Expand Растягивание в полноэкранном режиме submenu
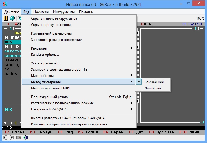 (x=79, y=103)
